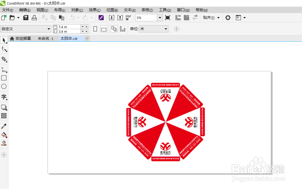This screenshot has height=189, width=302.
Task: Select the Ellipse tool
Action: pos(4,86)
